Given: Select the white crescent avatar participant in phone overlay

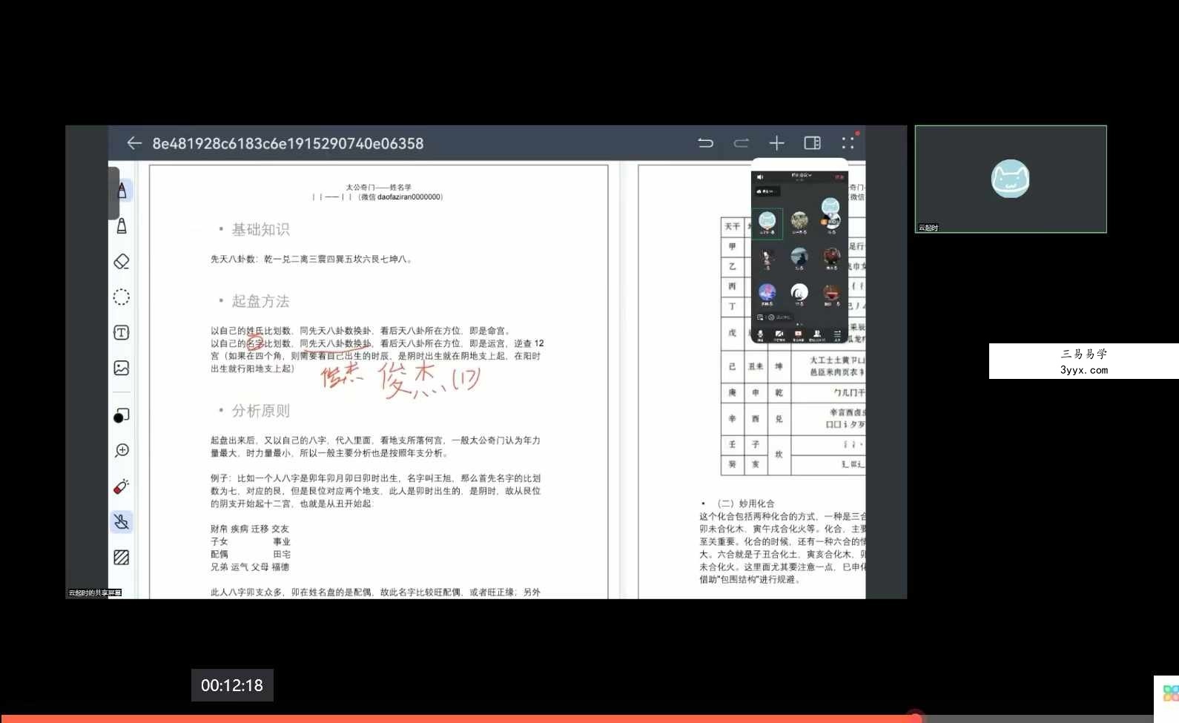Looking at the screenshot, I should [x=799, y=293].
